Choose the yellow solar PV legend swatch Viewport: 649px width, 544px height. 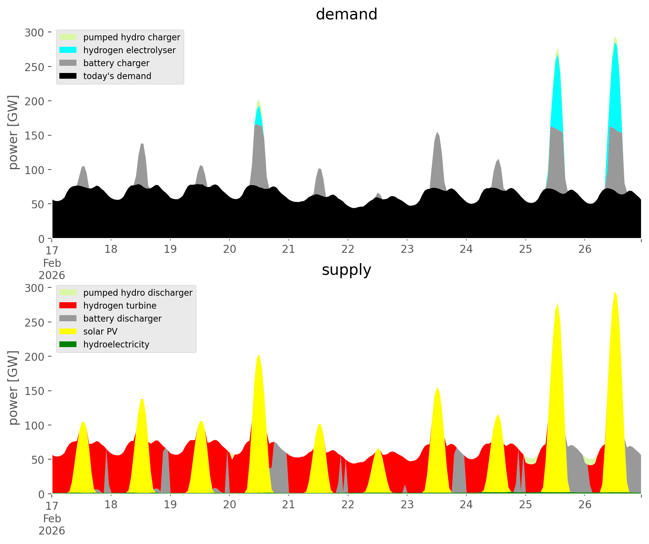pos(68,331)
